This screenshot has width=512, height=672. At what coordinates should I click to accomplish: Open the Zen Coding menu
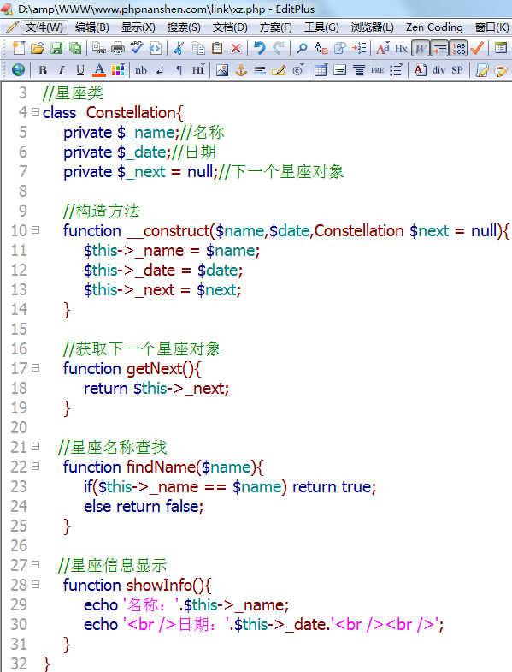(x=434, y=27)
